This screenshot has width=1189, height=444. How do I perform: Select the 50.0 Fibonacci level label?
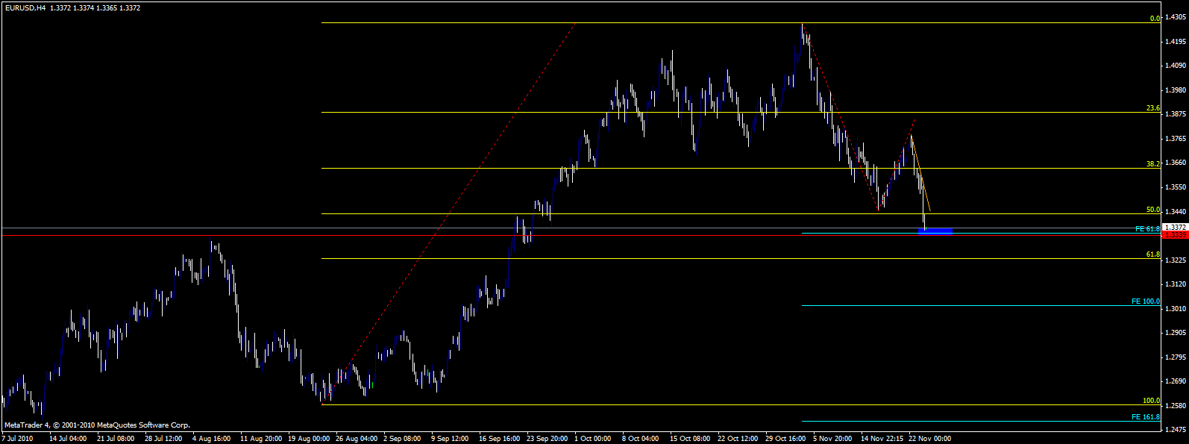pos(1152,210)
